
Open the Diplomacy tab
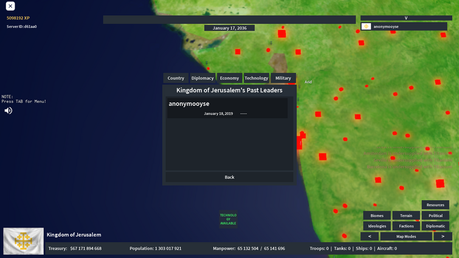[x=202, y=78]
